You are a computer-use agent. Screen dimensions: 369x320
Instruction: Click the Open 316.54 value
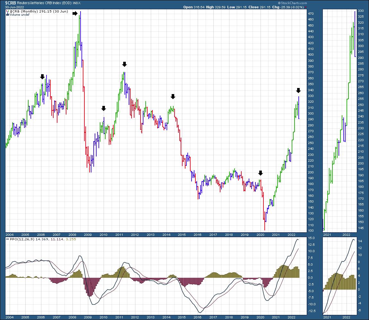tap(194, 7)
